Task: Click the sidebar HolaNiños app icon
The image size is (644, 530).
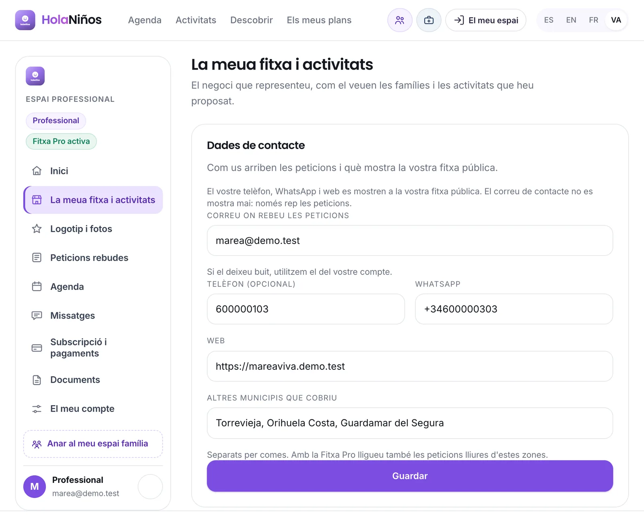Action: pyautogui.click(x=35, y=76)
